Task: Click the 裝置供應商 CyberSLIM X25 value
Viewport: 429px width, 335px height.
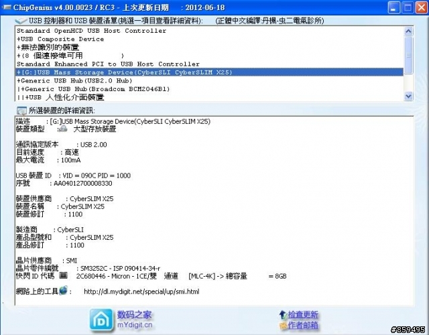Action: click(x=92, y=199)
